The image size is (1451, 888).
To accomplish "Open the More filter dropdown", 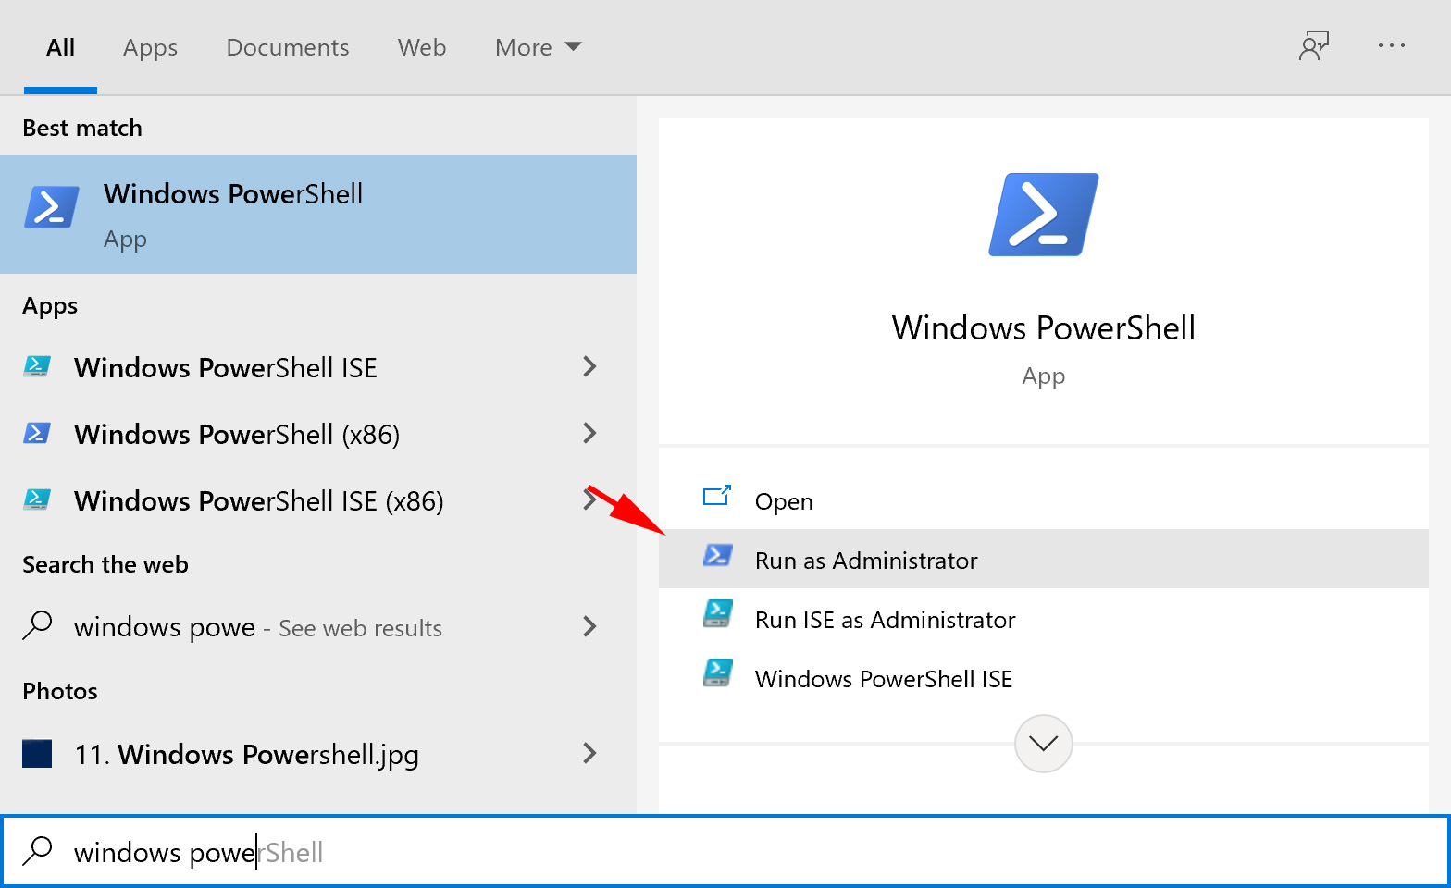I will coord(538,47).
